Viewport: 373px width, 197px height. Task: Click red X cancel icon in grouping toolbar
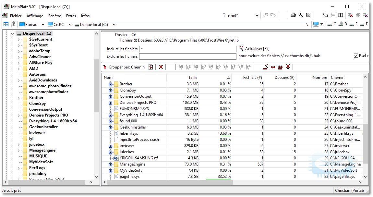161,67
